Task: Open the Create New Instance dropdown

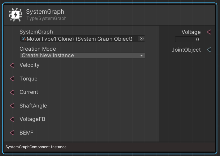Action: click(83, 55)
